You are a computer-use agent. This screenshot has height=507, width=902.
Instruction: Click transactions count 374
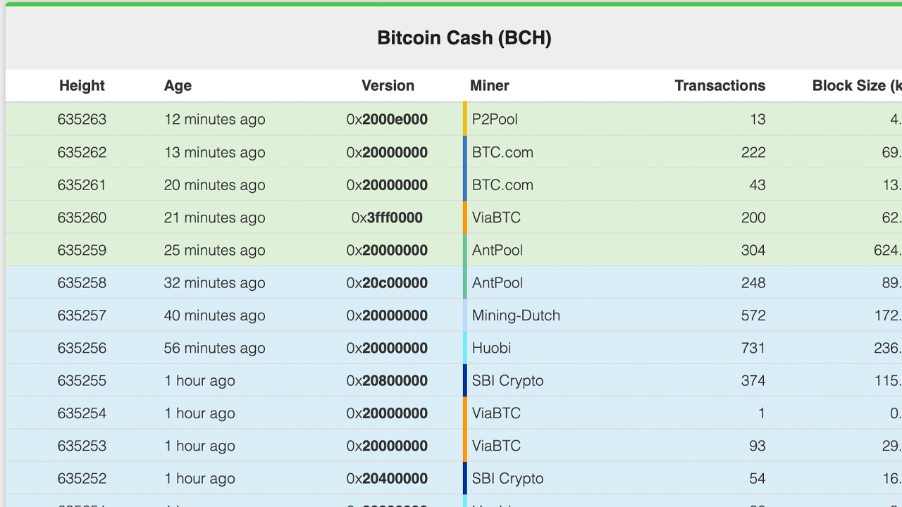(753, 380)
